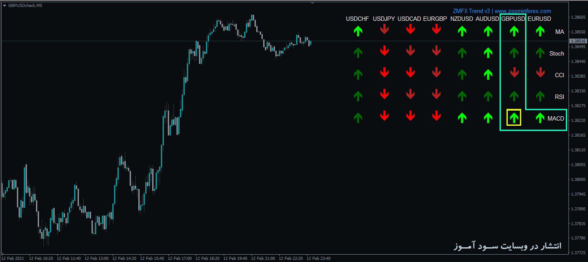Click the USDJPY RSI red down arrow
Viewport: 588px width, 262px height.
[384, 94]
